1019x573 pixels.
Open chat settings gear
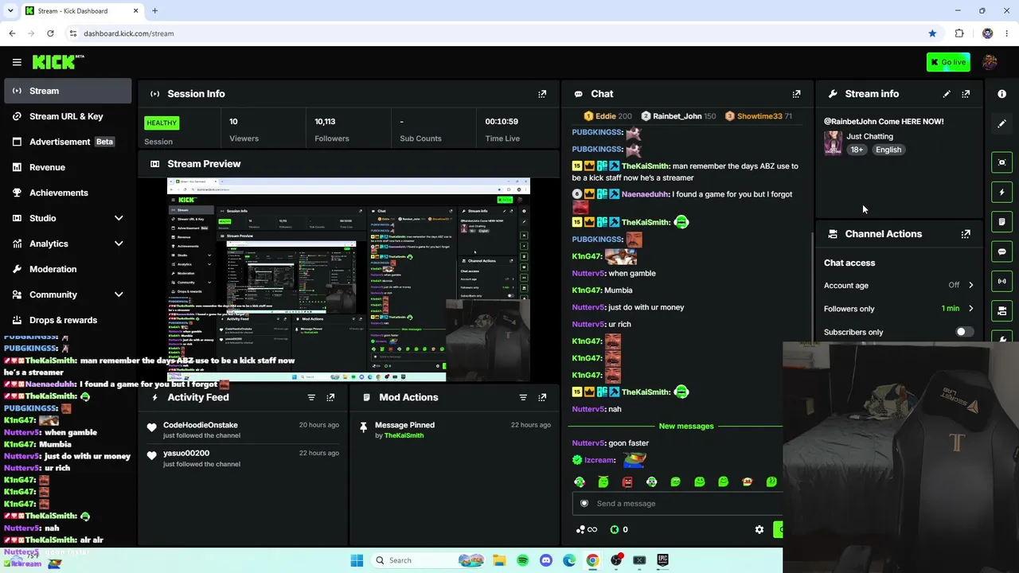point(759,529)
